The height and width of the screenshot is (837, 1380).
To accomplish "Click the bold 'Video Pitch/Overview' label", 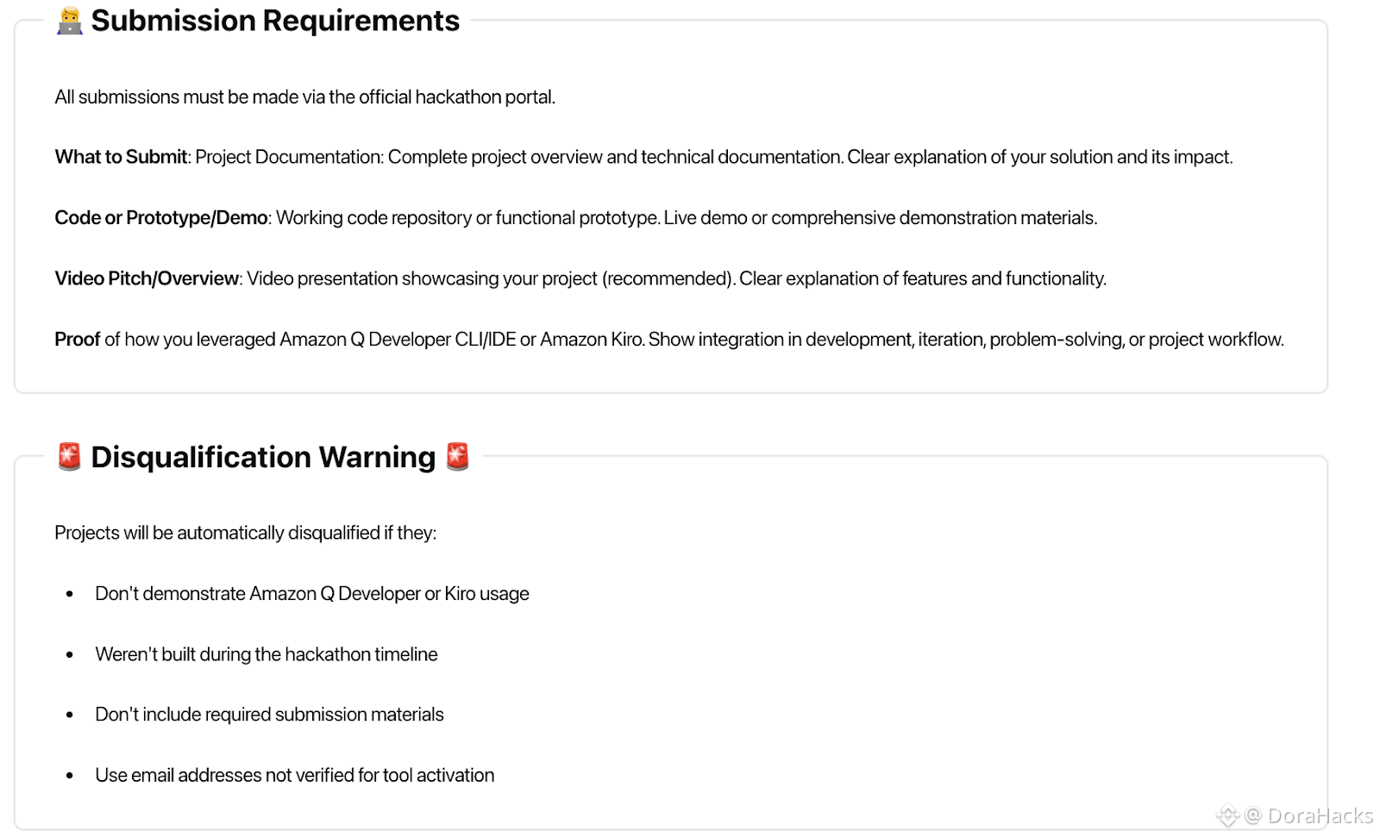I will (x=147, y=278).
